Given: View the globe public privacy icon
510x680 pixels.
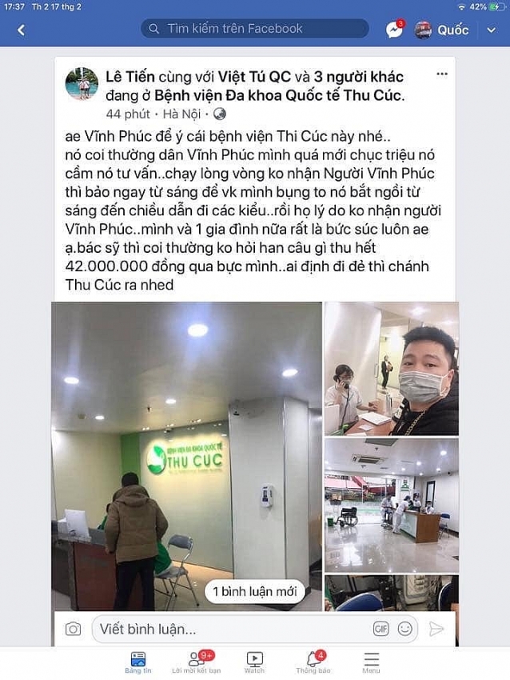Looking at the screenshot, I should tap(220, 114).
